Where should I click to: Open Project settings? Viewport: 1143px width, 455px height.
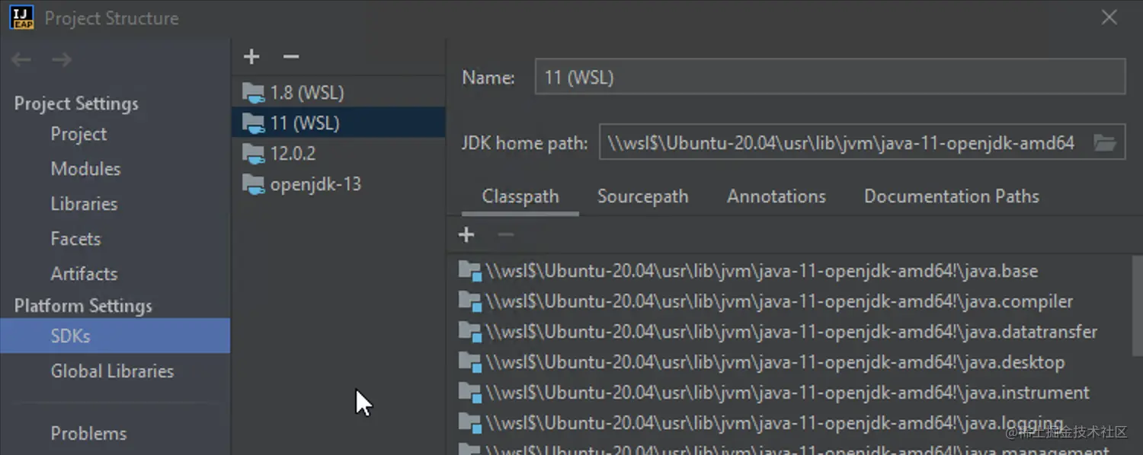click(x=78, y=134)
